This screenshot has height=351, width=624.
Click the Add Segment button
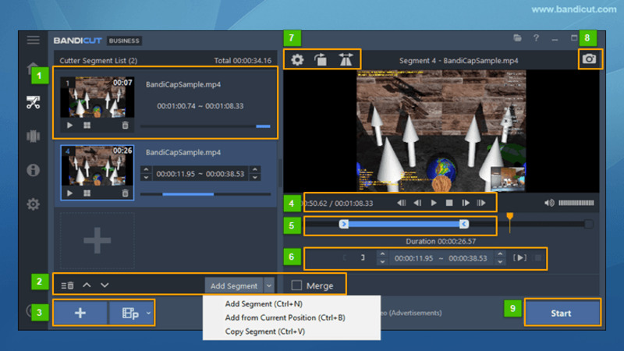tap(234, 285)
